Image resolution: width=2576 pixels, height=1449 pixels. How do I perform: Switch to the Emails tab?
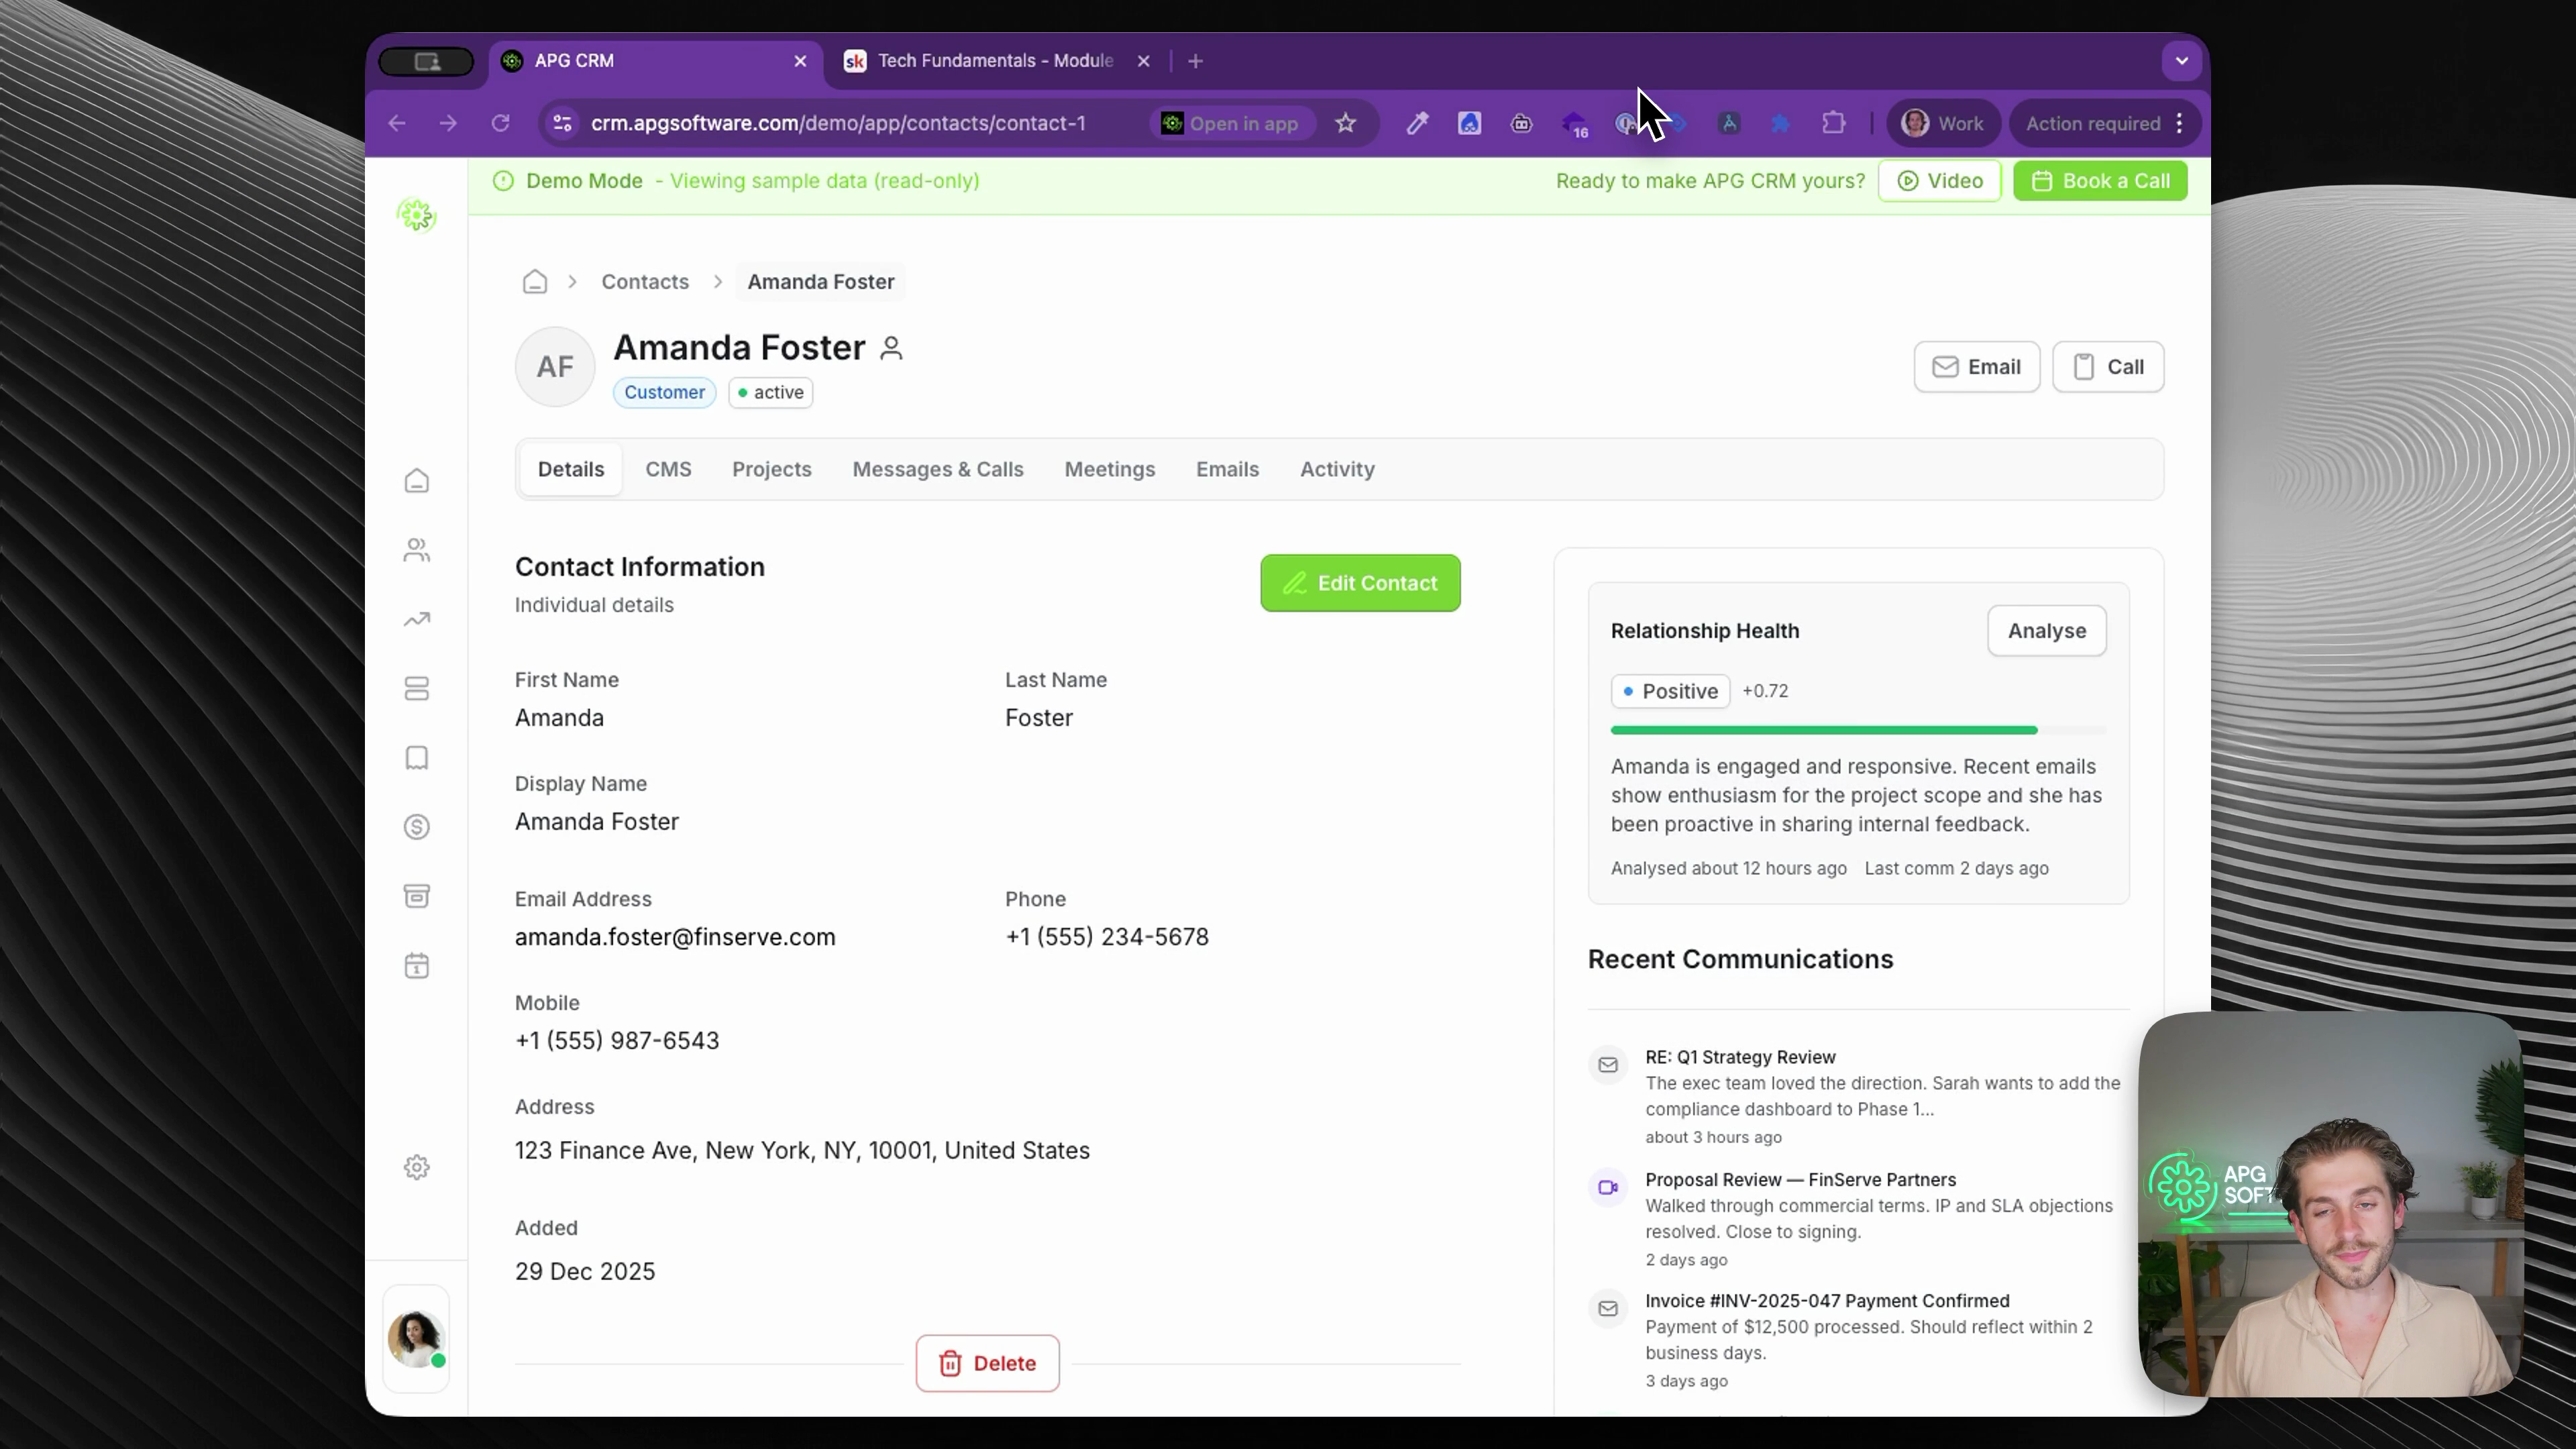click(1227, 469)
